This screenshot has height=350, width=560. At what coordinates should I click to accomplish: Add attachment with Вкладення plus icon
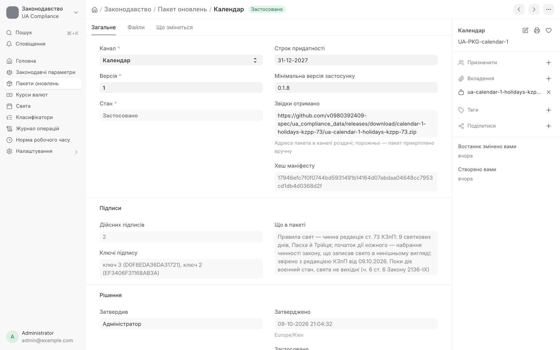click(548, 79)
